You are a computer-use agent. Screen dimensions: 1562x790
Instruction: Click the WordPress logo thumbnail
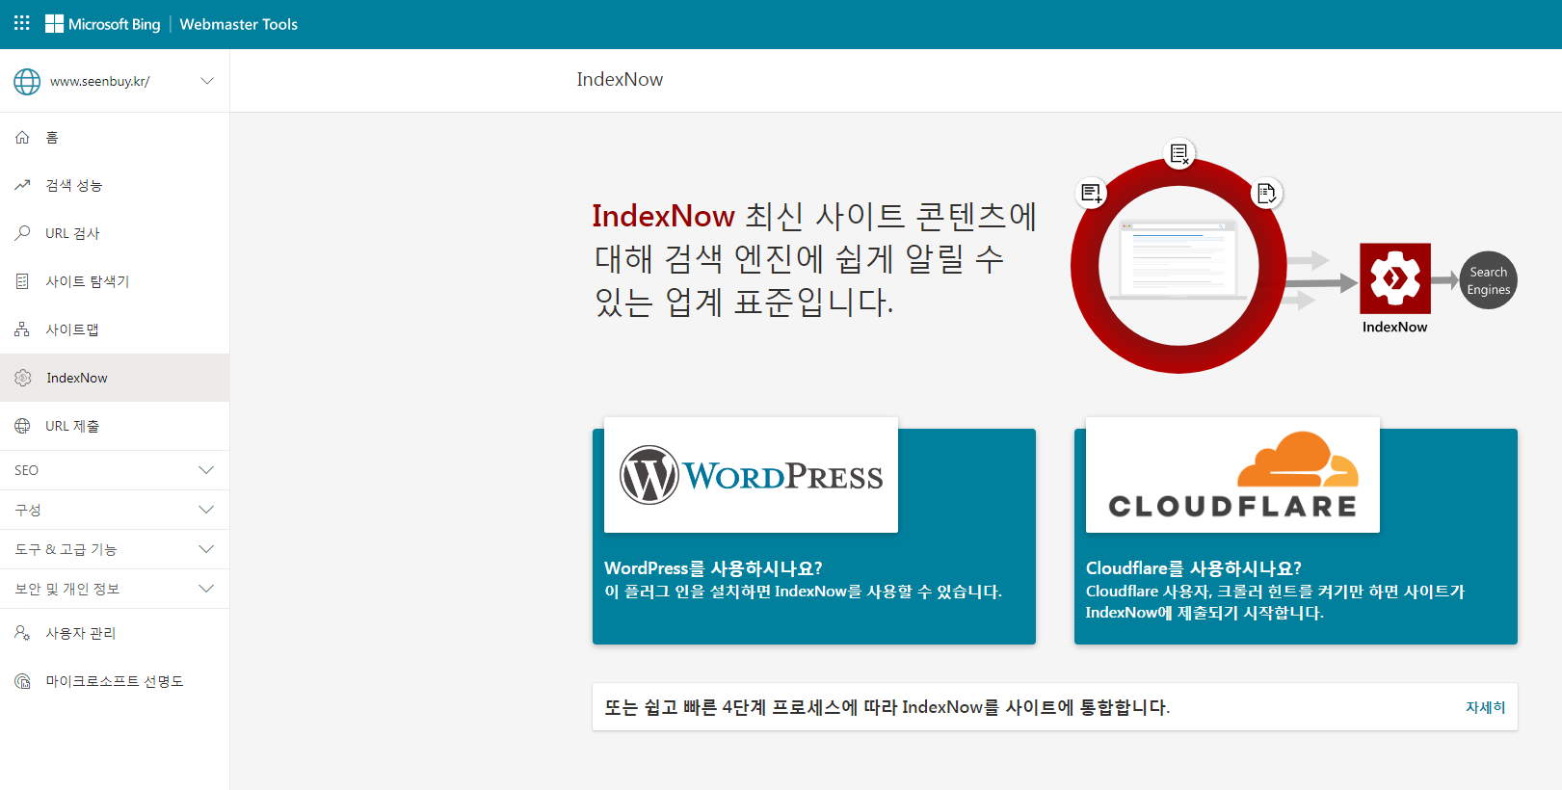pyautogui.click(x=751, y=475)
